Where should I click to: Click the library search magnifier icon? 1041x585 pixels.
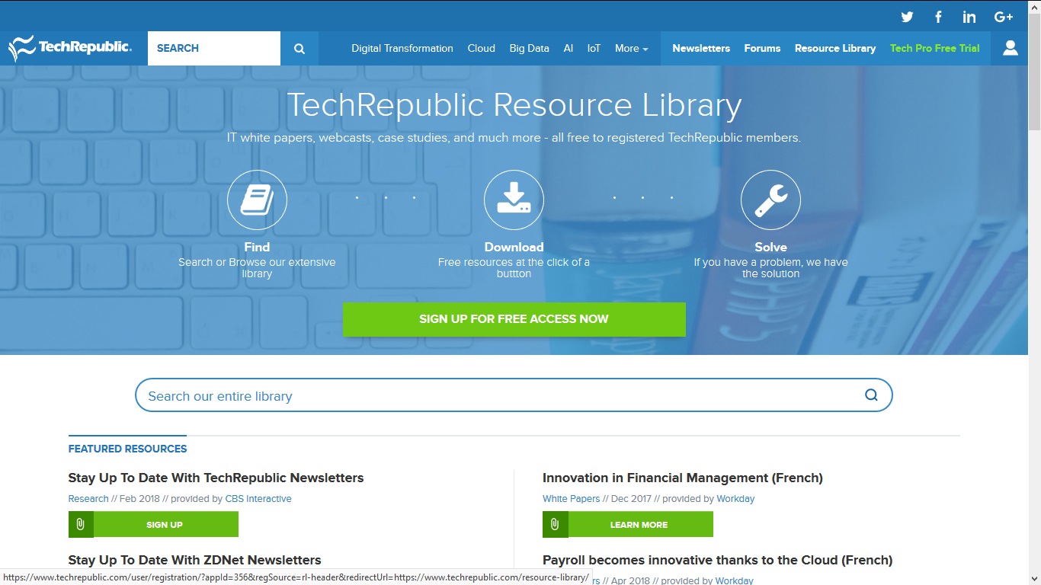point(871,395)
